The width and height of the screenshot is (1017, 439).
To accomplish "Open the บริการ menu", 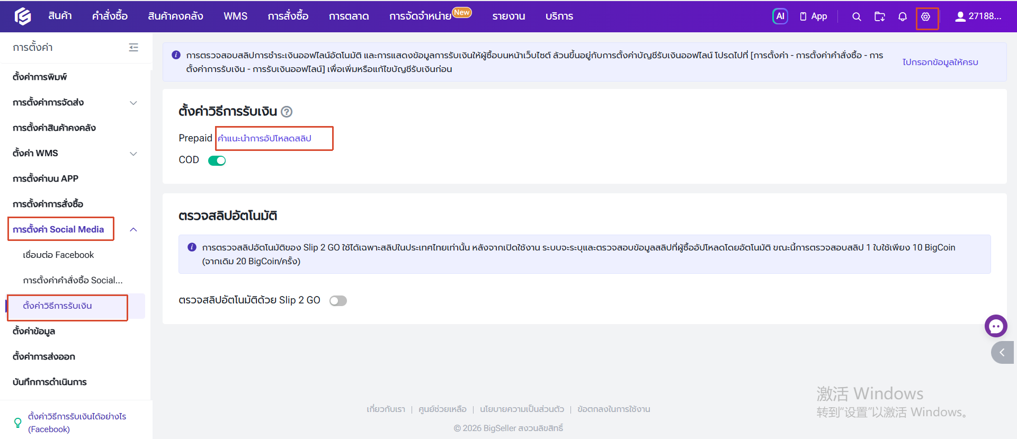I will (559, 16).
